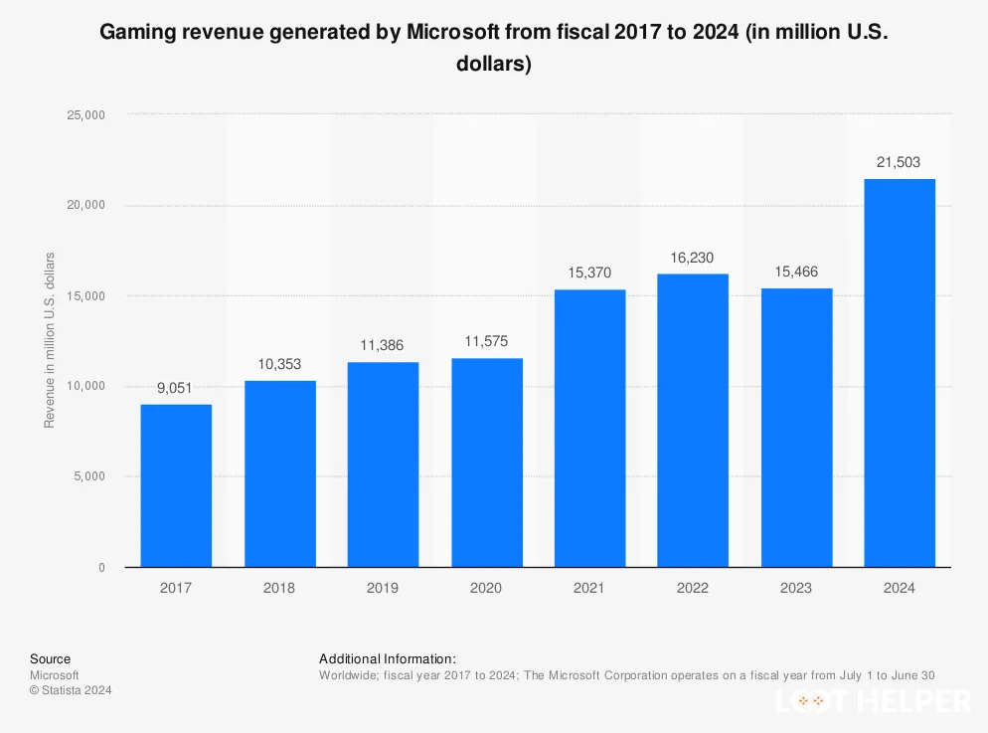Click the 15,466 data label
The height and width of the screenshot is (733, 988).
coord(796,272)
